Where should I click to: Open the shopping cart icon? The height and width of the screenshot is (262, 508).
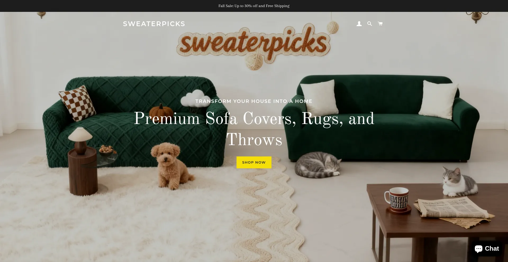point(380,24)
